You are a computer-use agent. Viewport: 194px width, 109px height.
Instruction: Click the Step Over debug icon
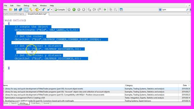(x=94, y=9)
